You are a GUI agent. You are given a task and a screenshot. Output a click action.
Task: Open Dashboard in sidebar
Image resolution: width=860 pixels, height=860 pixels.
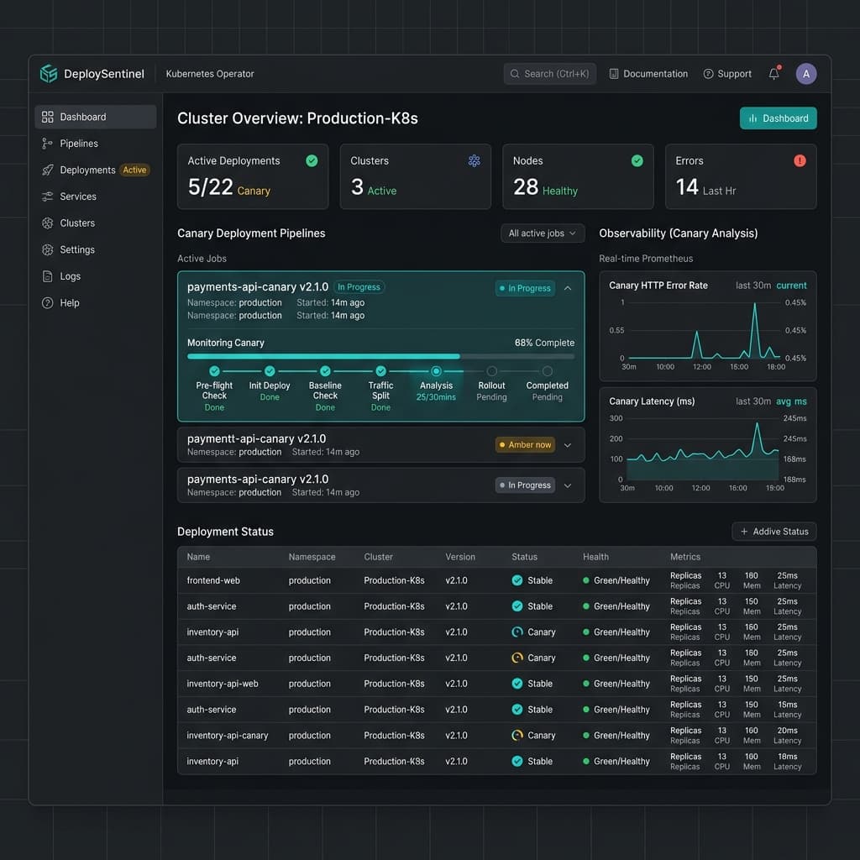click(x=96, y=117)
